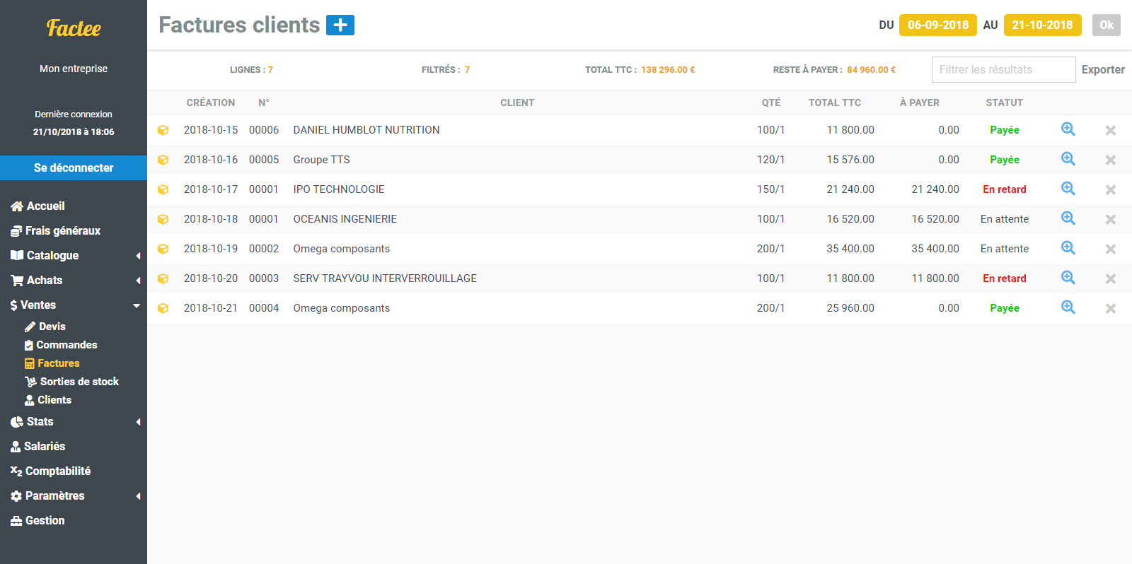Open magnifier for invoice 00004 Omega composants
This screenshot has width=1132, height=564.
pos(1068,307)
